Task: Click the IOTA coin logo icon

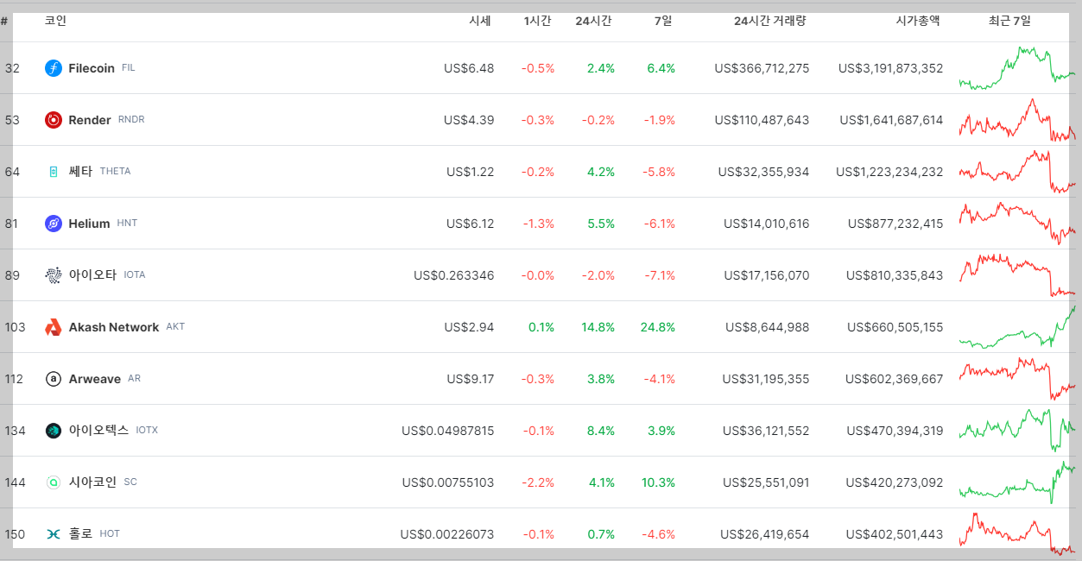Action: point(54,275)
